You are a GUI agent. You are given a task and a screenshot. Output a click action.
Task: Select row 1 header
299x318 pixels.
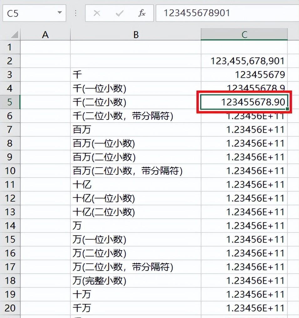(x=10, y=47)
